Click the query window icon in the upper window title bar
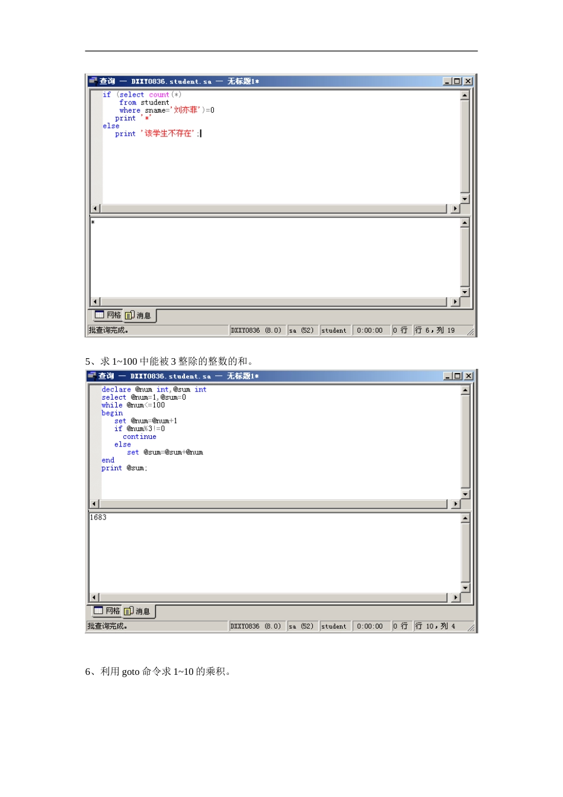 coord(92,81)
